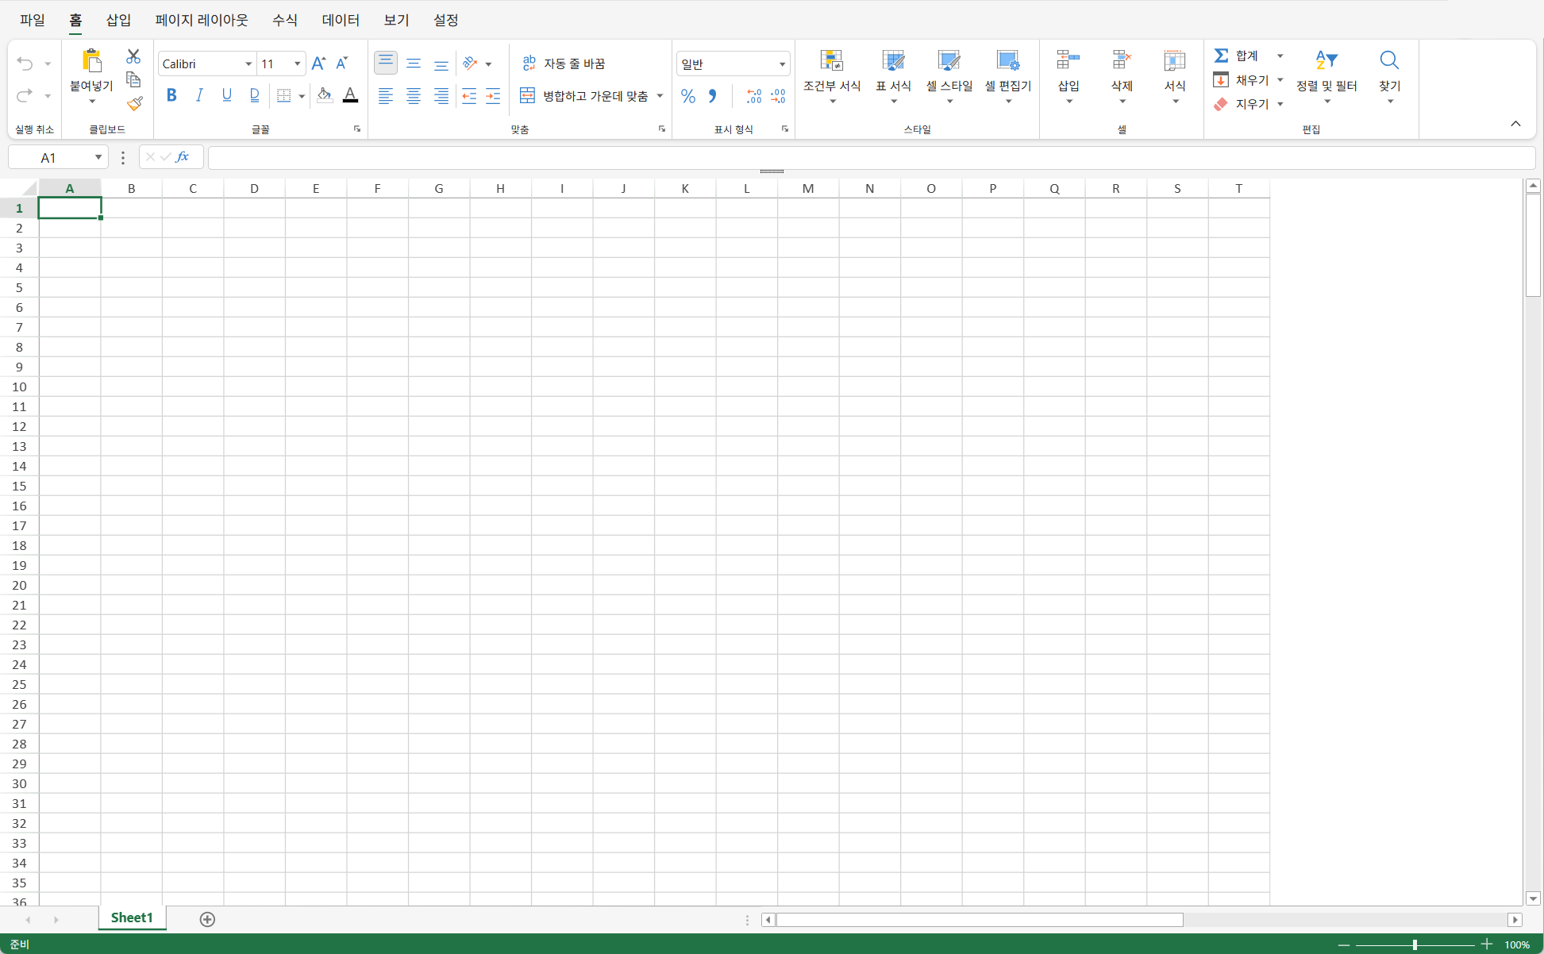Viewport: 1544px width, 954px height.
Task: Click the Fill Color paint bucket icon
Action: click(324, 96)
